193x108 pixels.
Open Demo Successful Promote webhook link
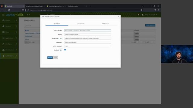click(x=33, y=33)
